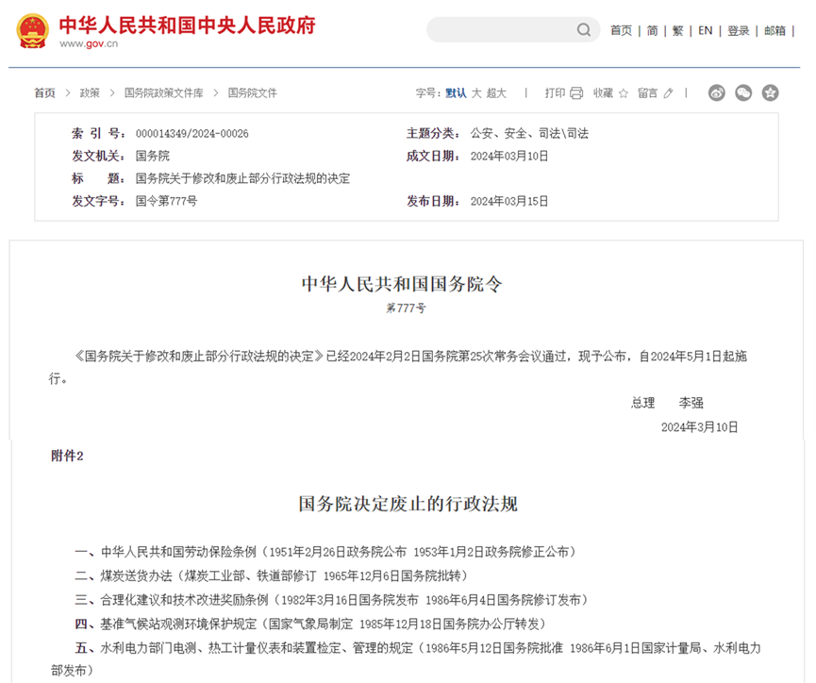
Task: Click item 一 中华人民共和国劳动保险条例
Action: [326, 552]
